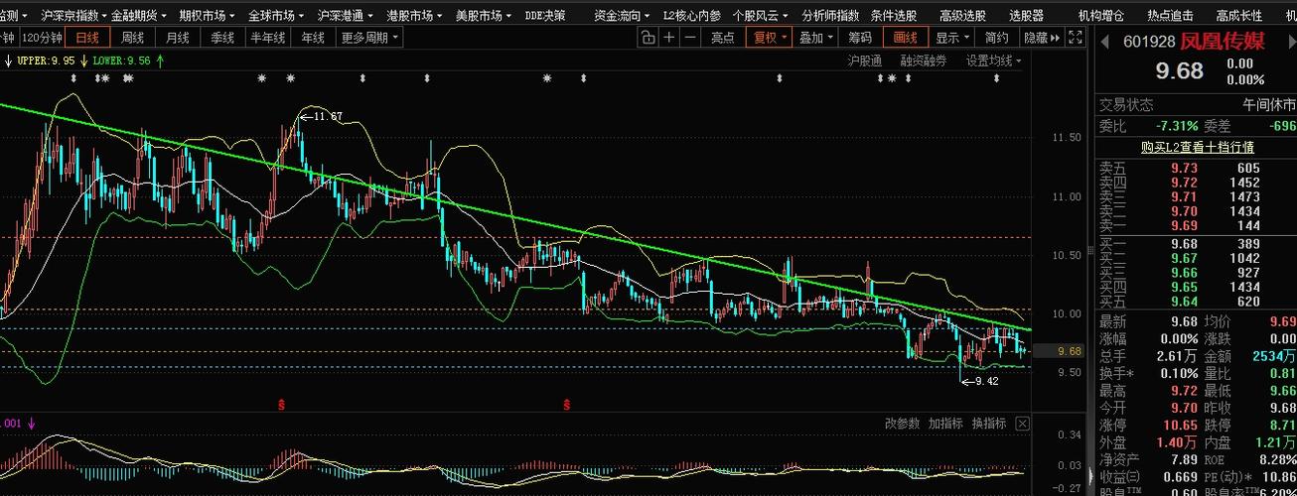Image resolution: width=1297 pixels, height=496 pixels.
Task: Click 换指标 change indicator
Action: (989, 424)
